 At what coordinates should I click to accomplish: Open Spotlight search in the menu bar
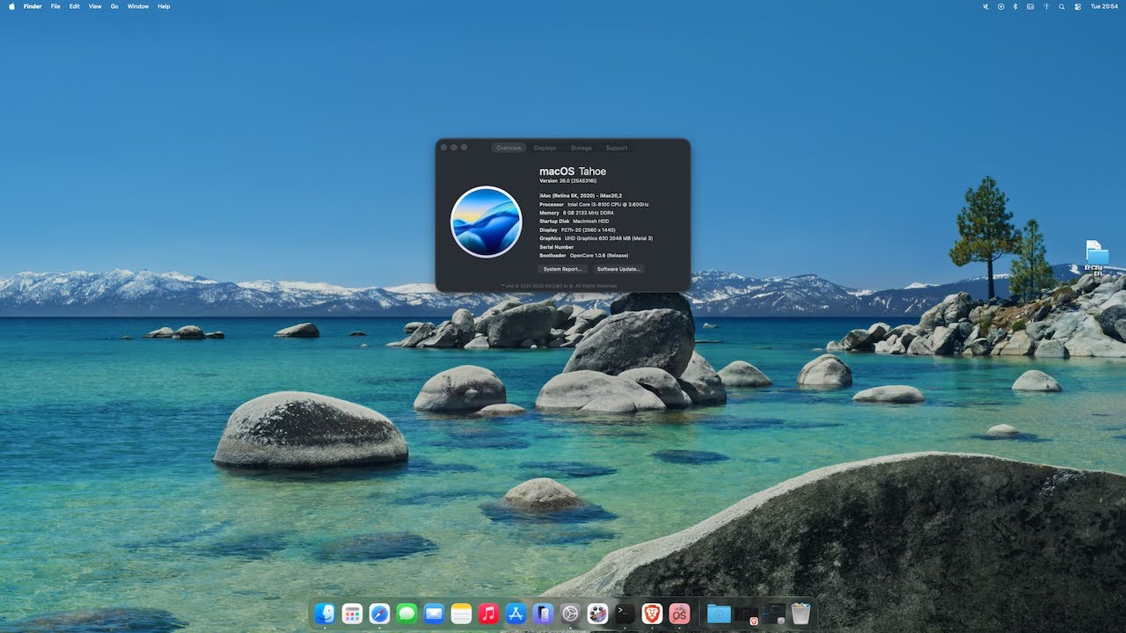[1062, 6]
